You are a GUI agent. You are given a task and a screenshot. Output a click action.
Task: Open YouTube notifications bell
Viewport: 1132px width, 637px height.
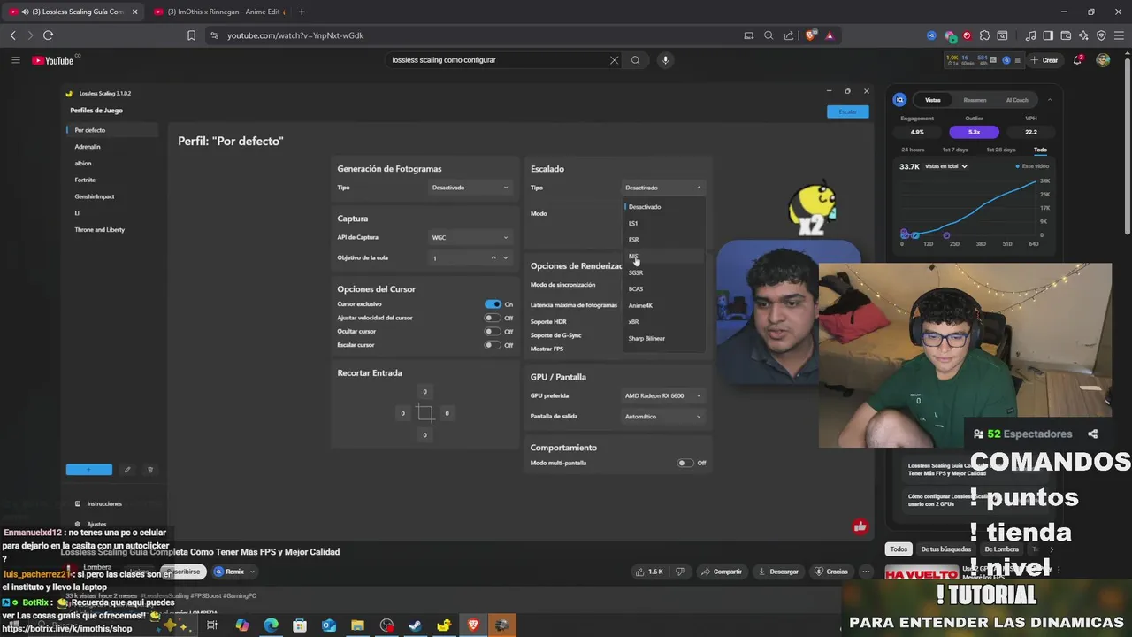coord(1078,60)
